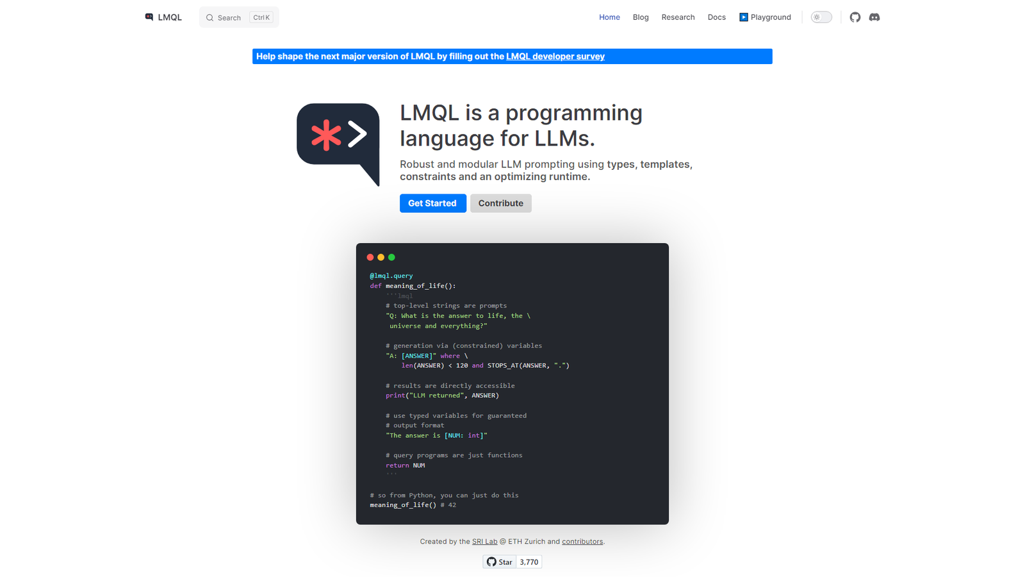Open the SRI Lab link

pyautogui.click(x=484, y=542)
